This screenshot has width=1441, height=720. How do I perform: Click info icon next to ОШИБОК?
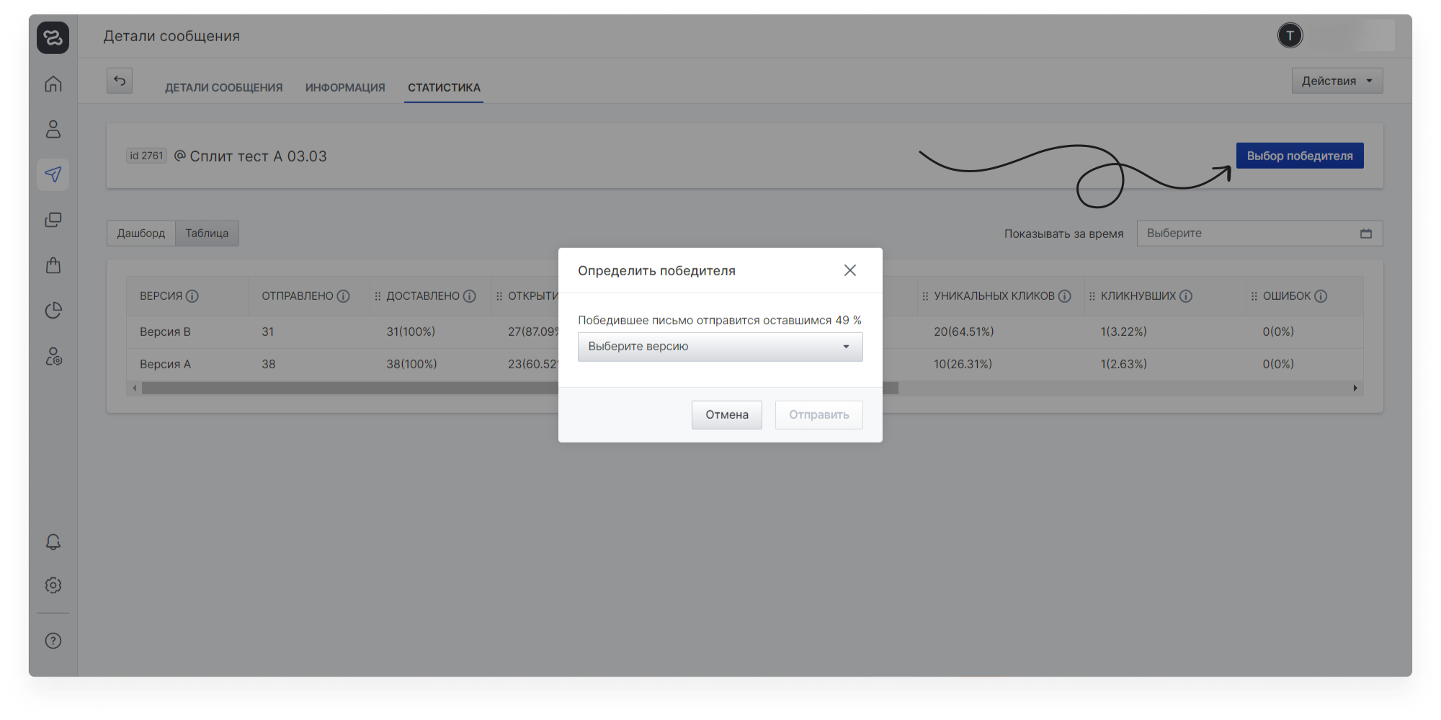tap(1321, 296)
